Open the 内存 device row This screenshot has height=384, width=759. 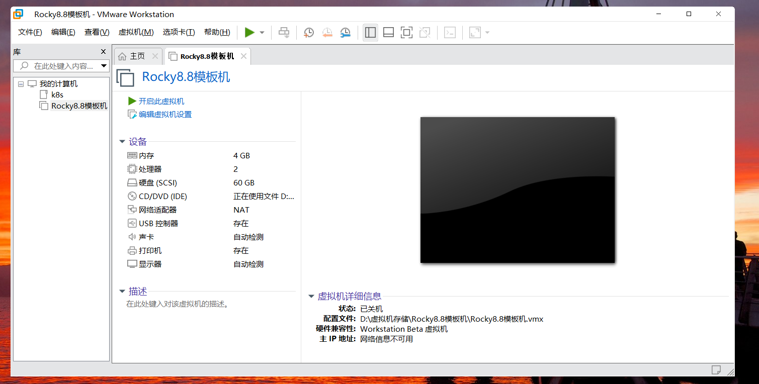coord(211,155)
